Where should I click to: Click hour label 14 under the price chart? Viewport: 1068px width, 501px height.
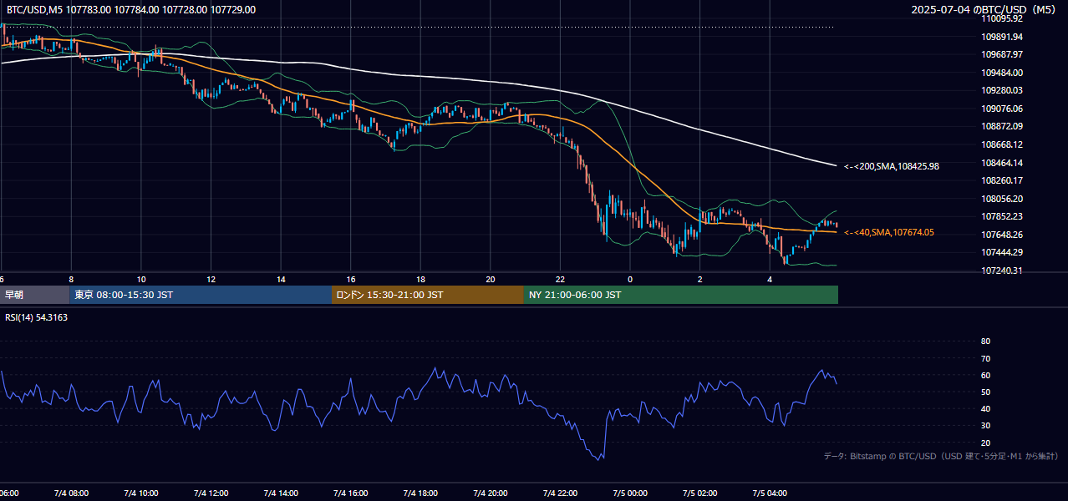click(282, 279)
